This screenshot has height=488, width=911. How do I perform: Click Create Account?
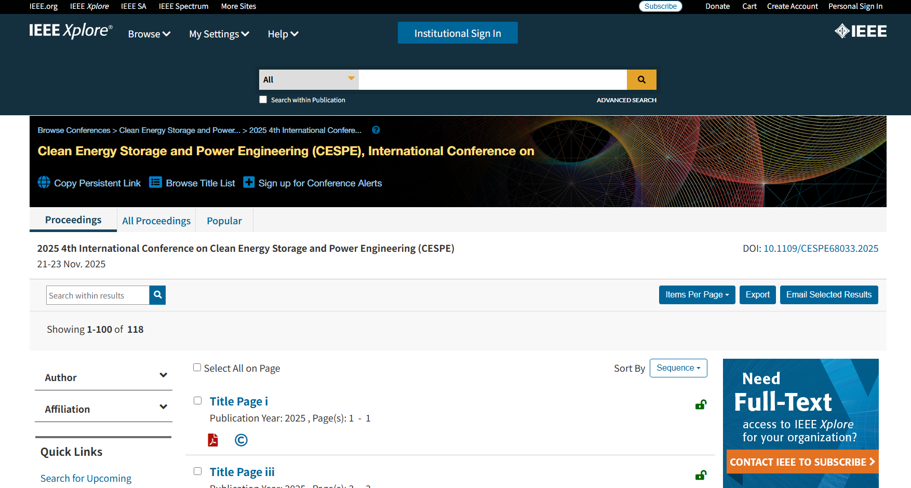click(x=793, y=6)
